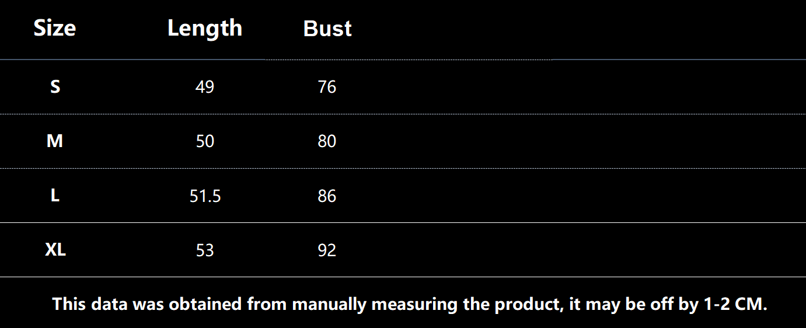806x328 pixels.
Task: Select the XL size row label
Action: (x=55, y=250)
